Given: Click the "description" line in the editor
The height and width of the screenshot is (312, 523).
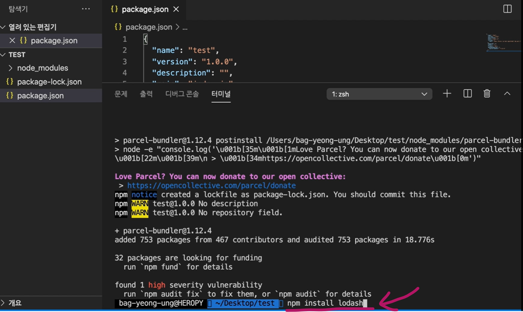Looking at the screenshot, I should tap(192, 73).
